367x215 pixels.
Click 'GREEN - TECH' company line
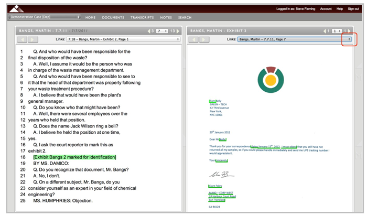coord(218,104)
